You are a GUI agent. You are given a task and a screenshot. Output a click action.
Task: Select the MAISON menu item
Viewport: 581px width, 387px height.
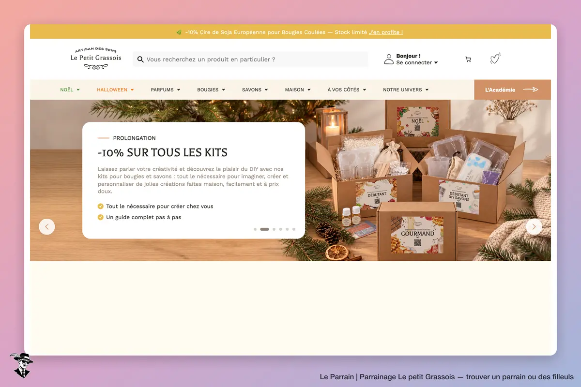tap(298, 89)
